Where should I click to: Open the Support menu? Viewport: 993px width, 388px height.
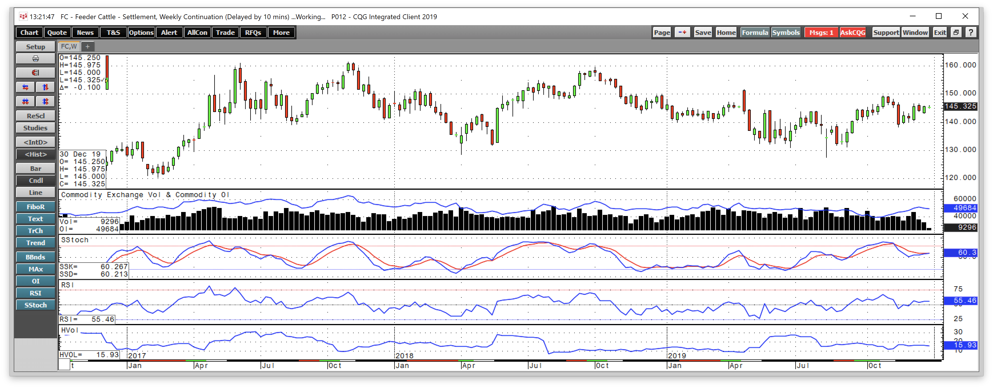[886, 32]
